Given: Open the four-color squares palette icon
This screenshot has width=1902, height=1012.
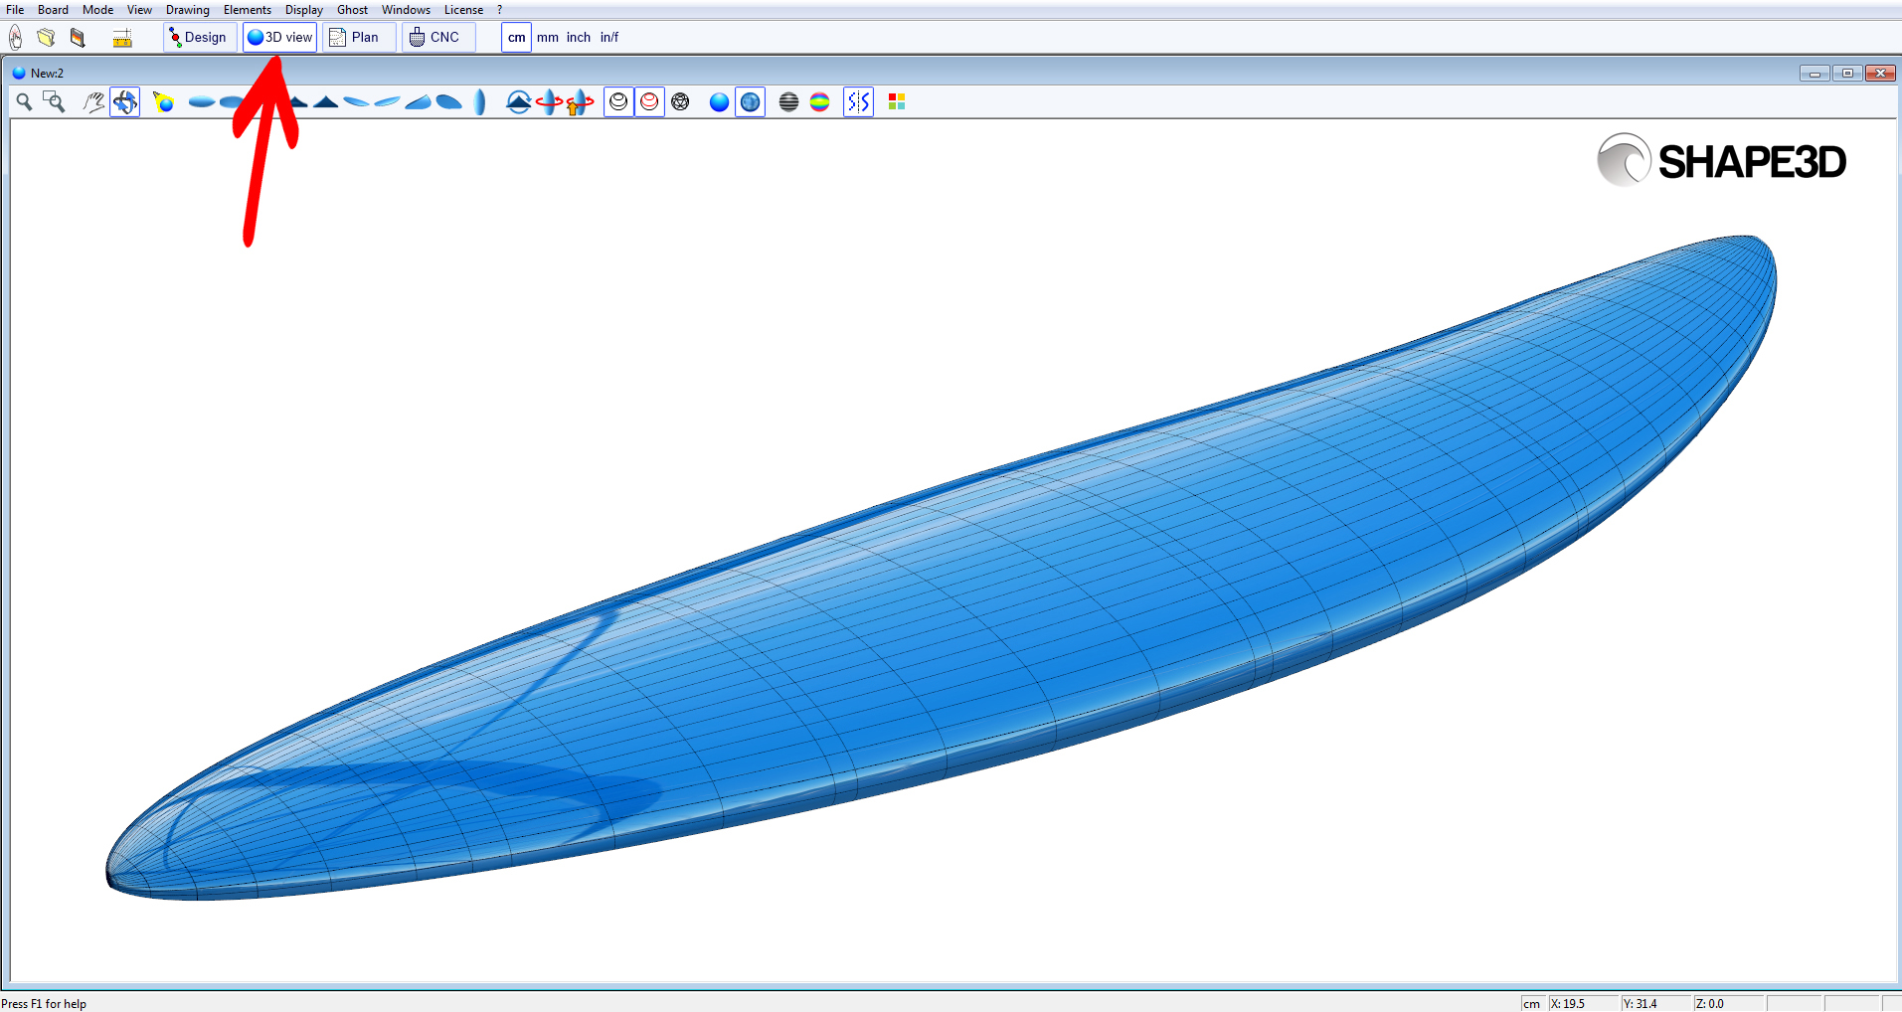Looking at the screenshot, I should tap(897, 101).
